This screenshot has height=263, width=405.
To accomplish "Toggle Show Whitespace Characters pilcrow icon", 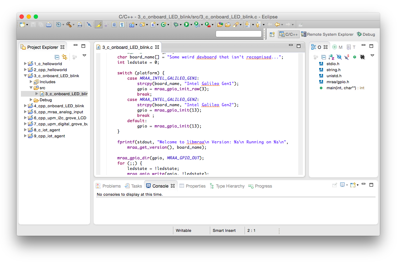I will (x=122, y=25).
